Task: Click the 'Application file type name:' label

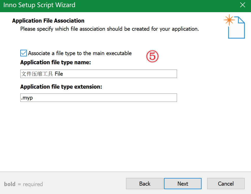Action: coord(56,62)
